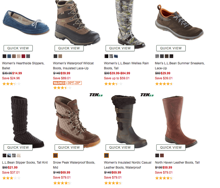The height and width of the screenshot is (188, 220).
Task: Open Men's L.L.Bean Summer Sneakers link
Action: click(180, 66)
